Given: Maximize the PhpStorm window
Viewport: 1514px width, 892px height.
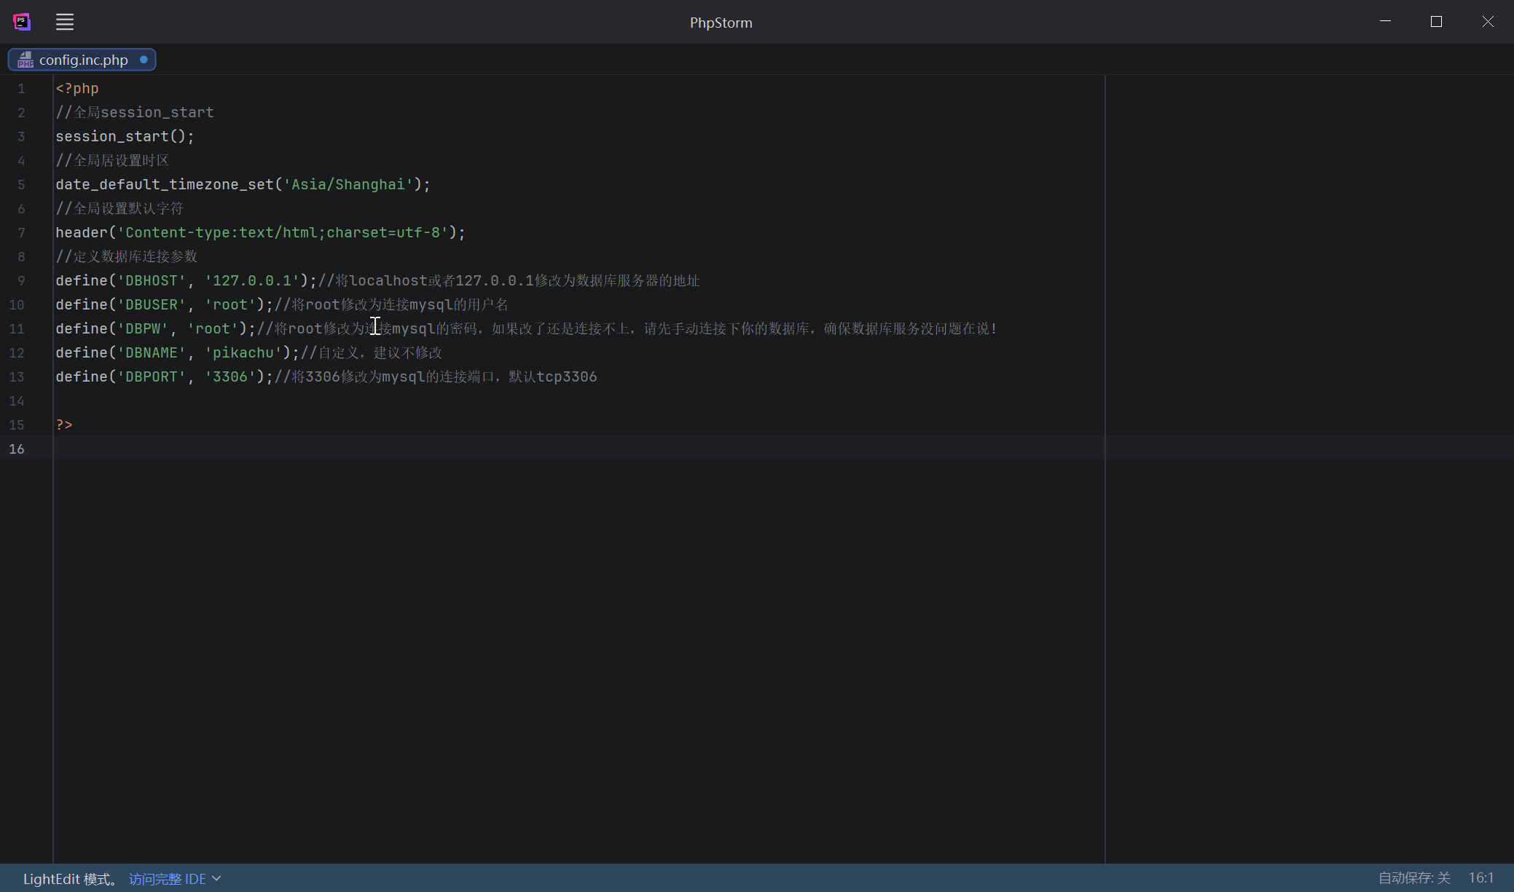Looking at the screenshot, I should pyautogui.click(x=1436, y=22).
